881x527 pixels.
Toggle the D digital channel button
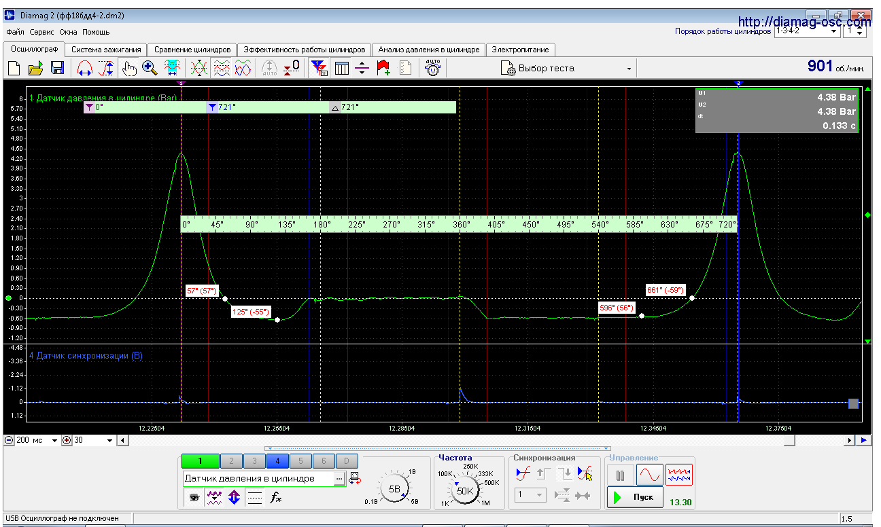pyautogui.click(x=347, y=461)
